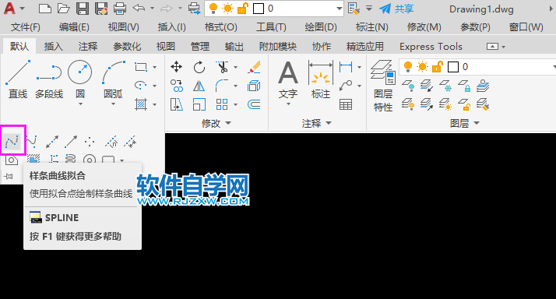Click the Lock layer padlock icon
The height and width of the screenshot is (299, 556).
click(x=464, y=86)
